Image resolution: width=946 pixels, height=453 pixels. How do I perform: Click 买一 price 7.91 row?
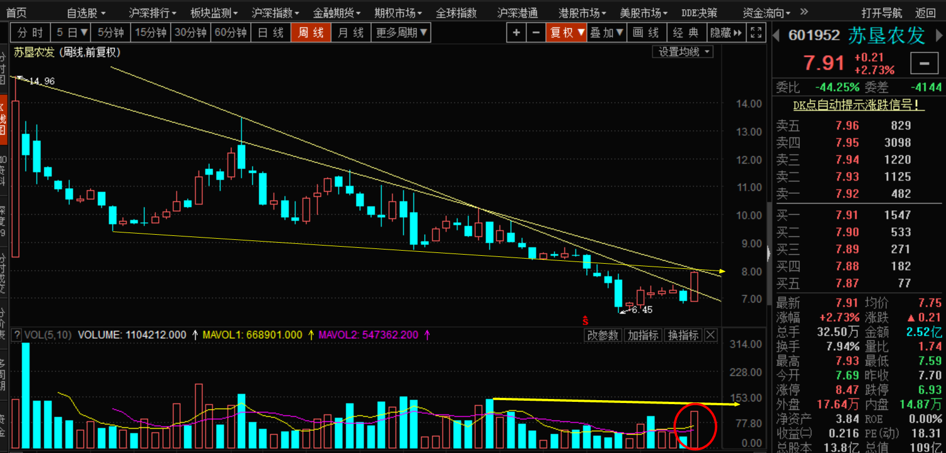pos(858,215)
